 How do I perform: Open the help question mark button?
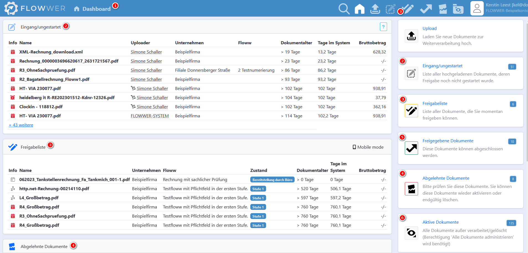(x=383, y=27)
